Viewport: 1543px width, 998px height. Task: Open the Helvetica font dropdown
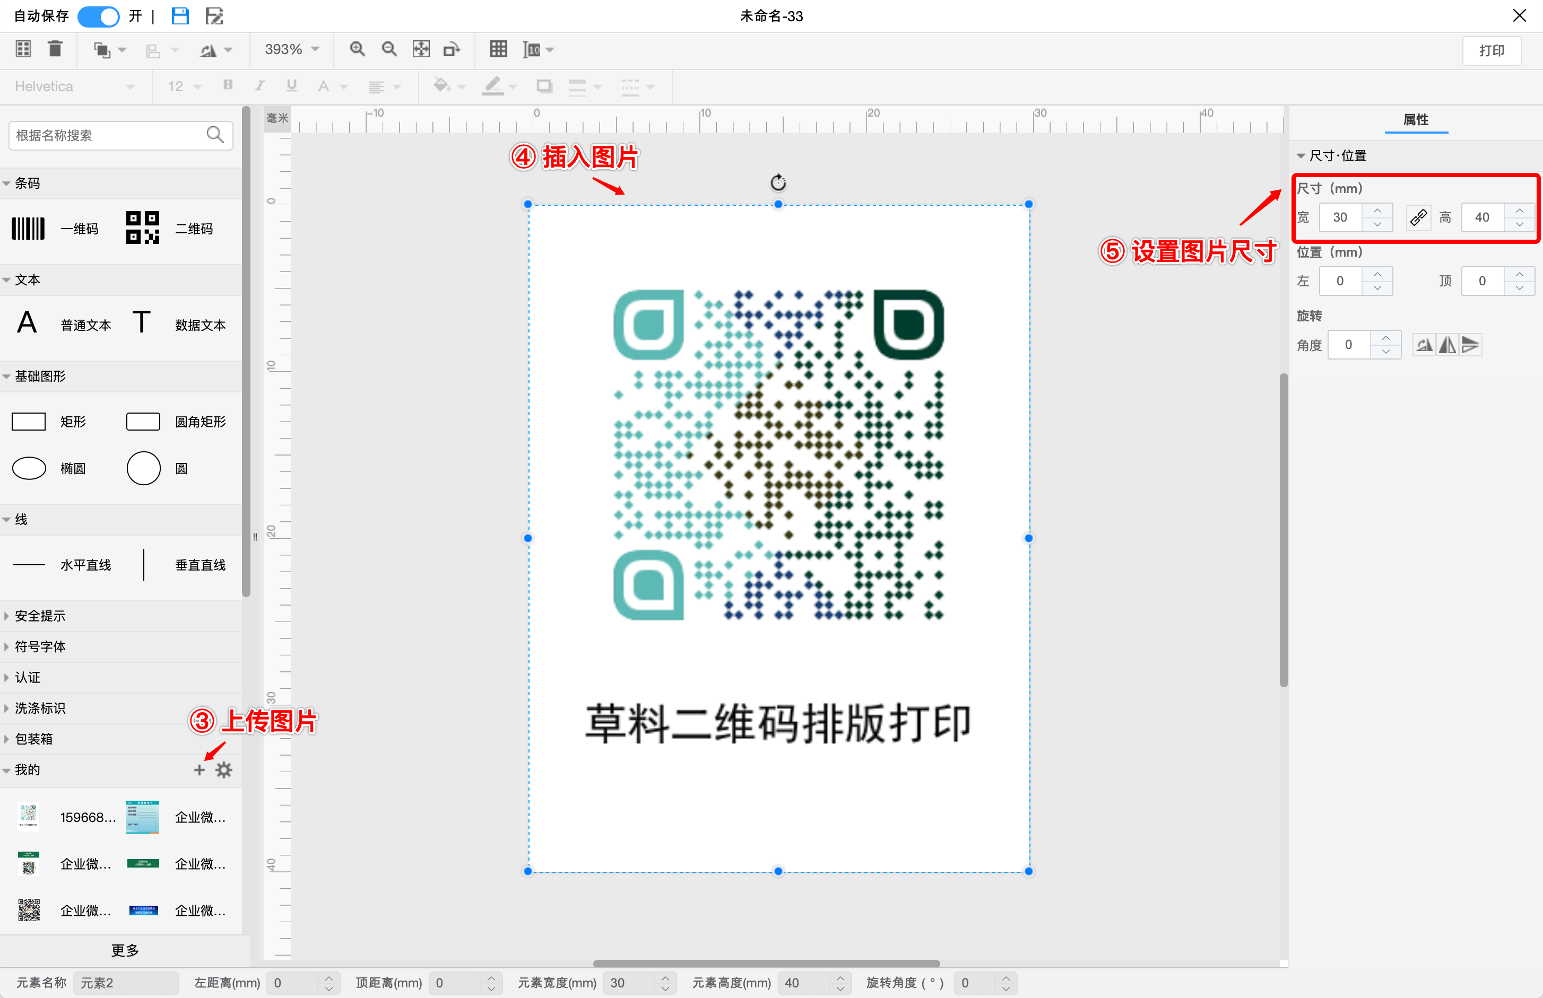click(x=74, y=86)
